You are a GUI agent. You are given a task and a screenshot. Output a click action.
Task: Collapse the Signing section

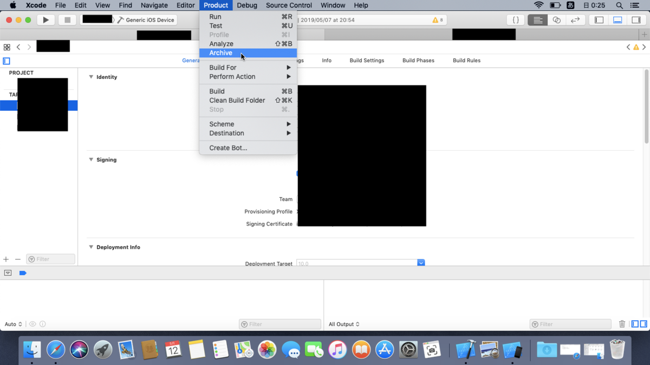tap(91, 160)
